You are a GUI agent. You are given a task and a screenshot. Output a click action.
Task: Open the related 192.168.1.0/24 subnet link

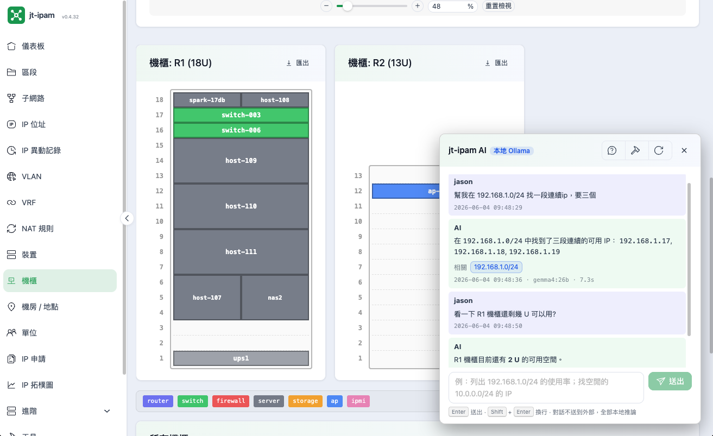click(496, 267)
